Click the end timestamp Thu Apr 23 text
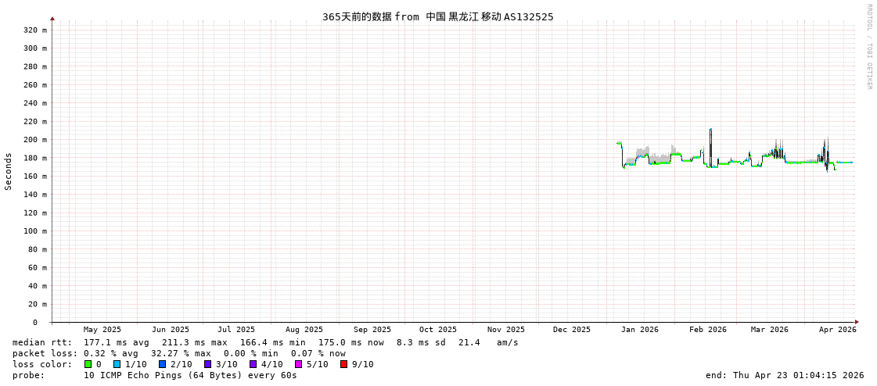Image resolution: width=877 pixels, height=386 pixels. [x=785, y=375]
